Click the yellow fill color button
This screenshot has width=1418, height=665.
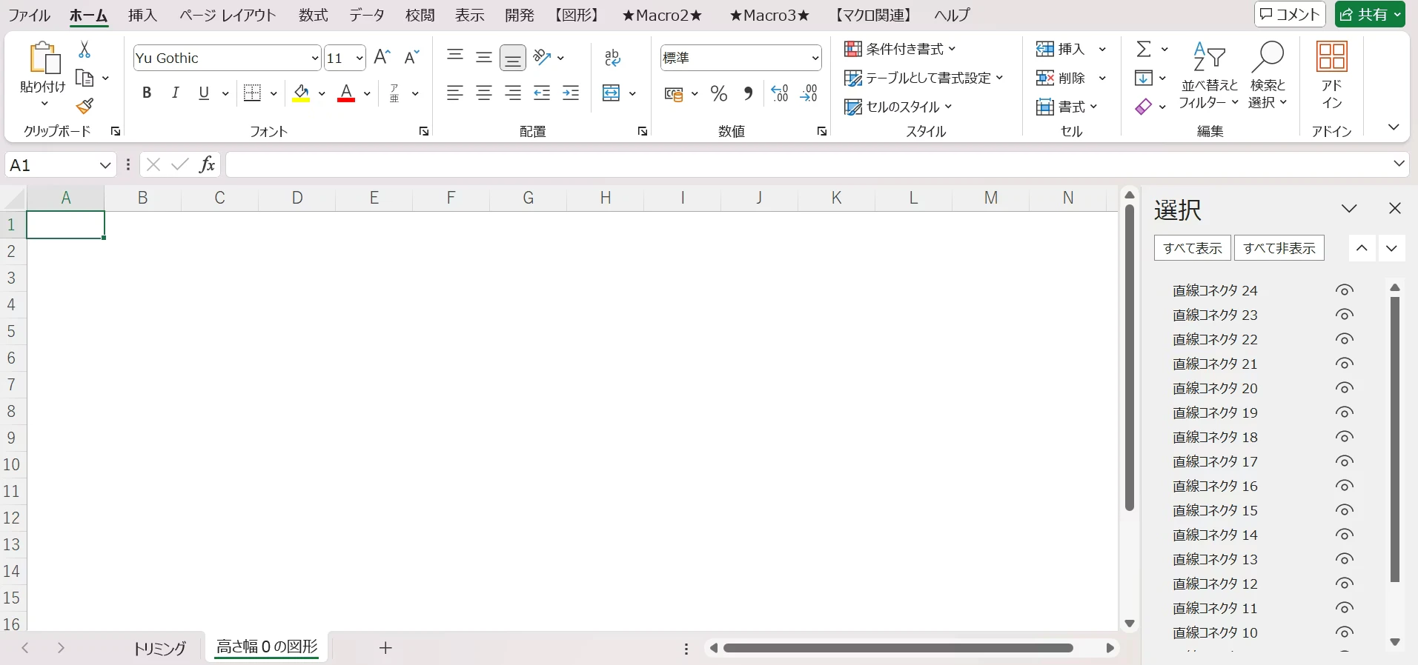pyautogui.click(x=301, y=93)
